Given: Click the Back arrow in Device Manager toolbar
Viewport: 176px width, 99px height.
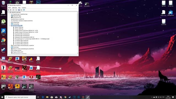Looking at the screenshot, I should 9,10.
